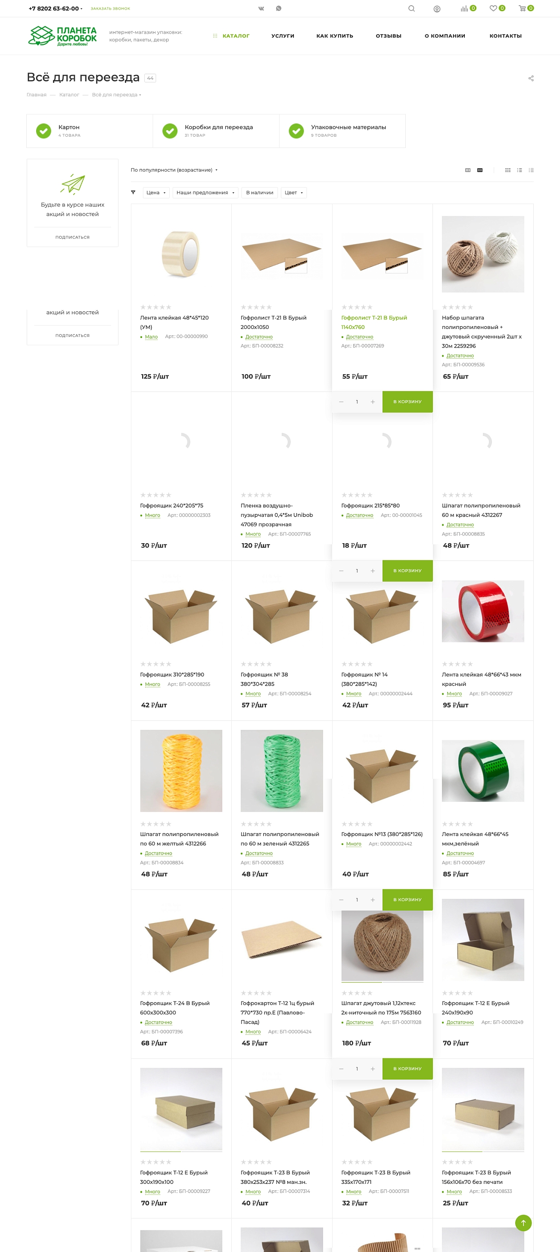Switch to the three-column grid view
This screenshot has height=1252, width=560.
coord(468,170)
